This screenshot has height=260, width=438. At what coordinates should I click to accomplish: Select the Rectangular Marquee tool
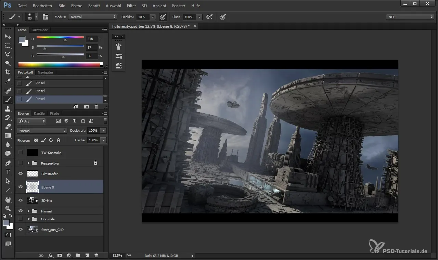click(8, 45)
